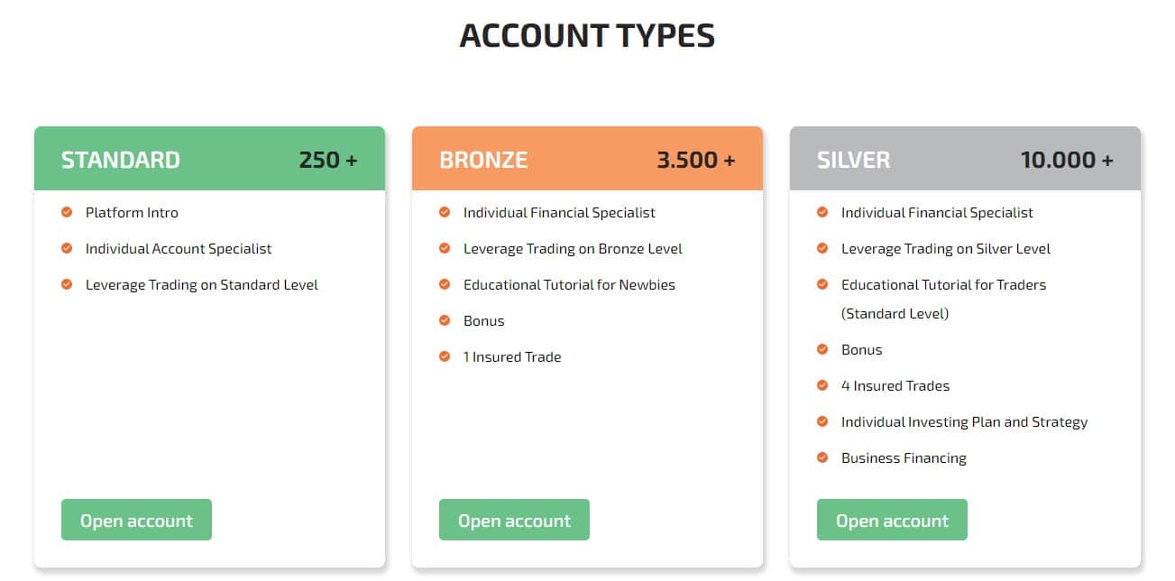Click the checkmark next to Business Financing
This screenshot has width=1175, height=581.
point(822,457)
